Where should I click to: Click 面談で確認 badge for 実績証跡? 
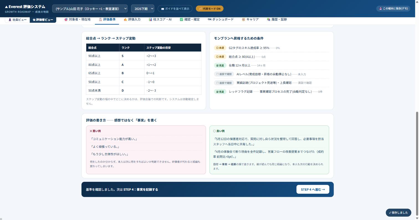click(224, 83)
